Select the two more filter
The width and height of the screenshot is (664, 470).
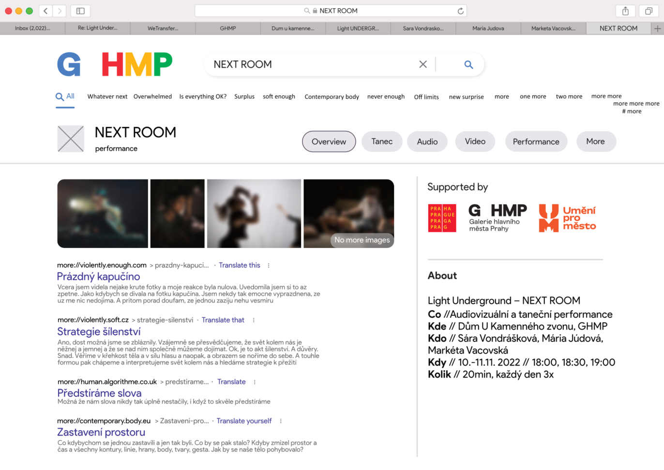click(x=569, y=96)
